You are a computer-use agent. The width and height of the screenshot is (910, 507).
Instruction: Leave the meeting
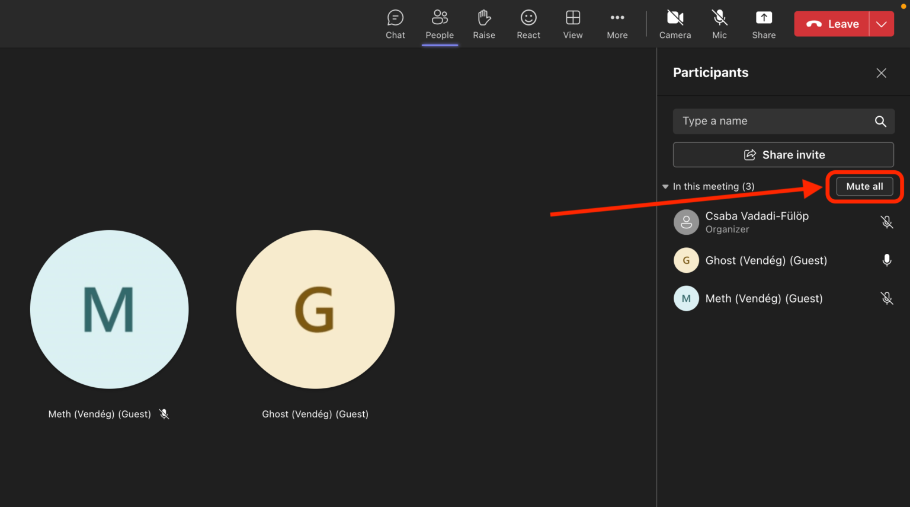pos(832,24)
